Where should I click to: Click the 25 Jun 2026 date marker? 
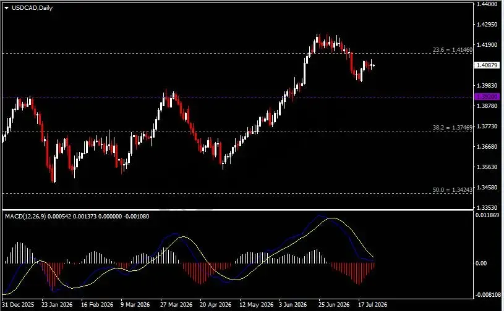pos(334,304)
